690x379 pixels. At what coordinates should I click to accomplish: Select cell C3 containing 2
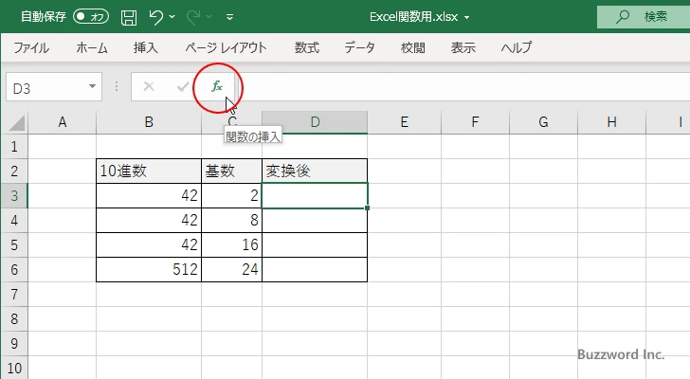click(231, 195)
